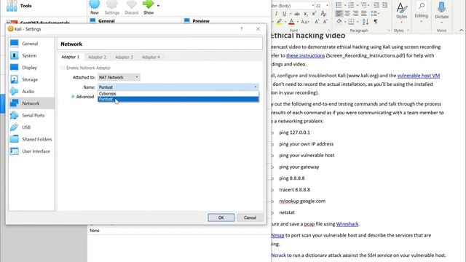Select the General category icon in settings

[14, 44]
